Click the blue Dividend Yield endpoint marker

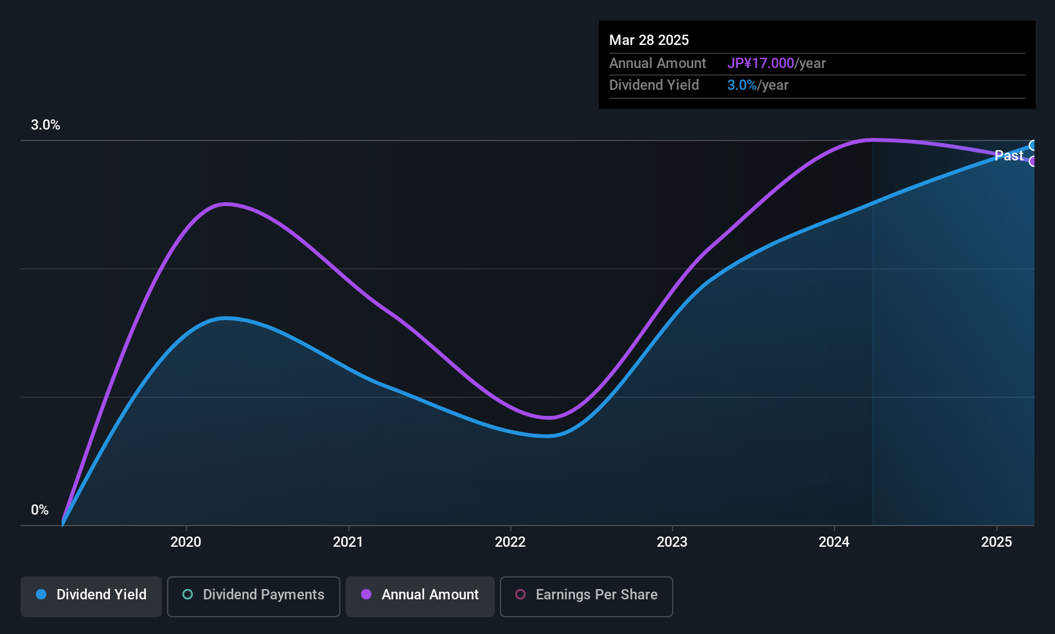click(x=1033, y=146)
